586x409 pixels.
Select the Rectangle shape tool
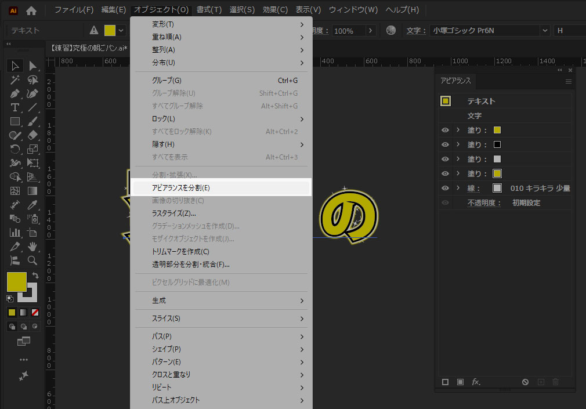coord(15,121)
